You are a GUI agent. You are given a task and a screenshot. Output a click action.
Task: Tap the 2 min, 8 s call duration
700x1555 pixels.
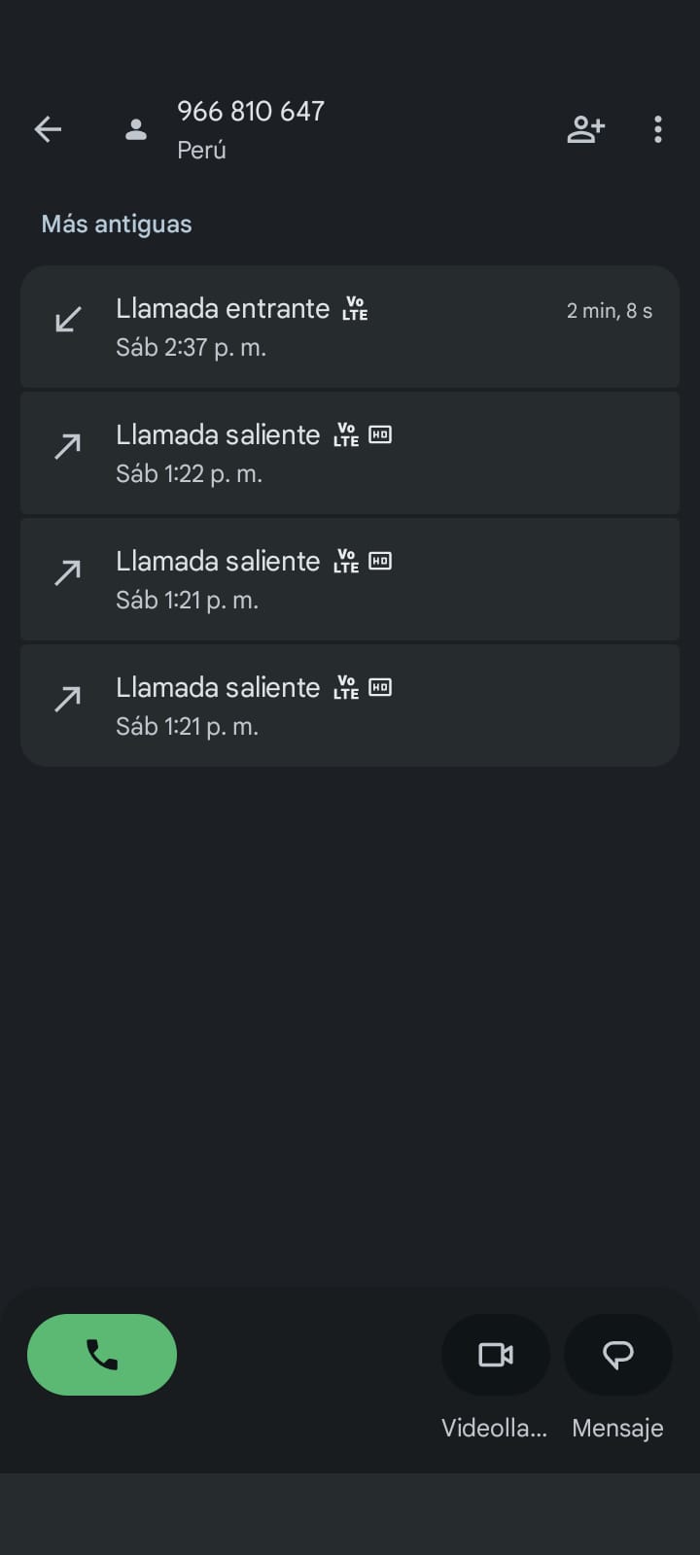tap(610, 311)
